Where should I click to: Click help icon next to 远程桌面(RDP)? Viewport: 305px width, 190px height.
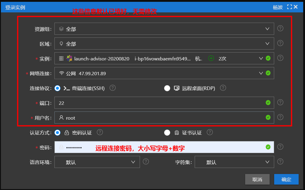click(x=223, y=88)
